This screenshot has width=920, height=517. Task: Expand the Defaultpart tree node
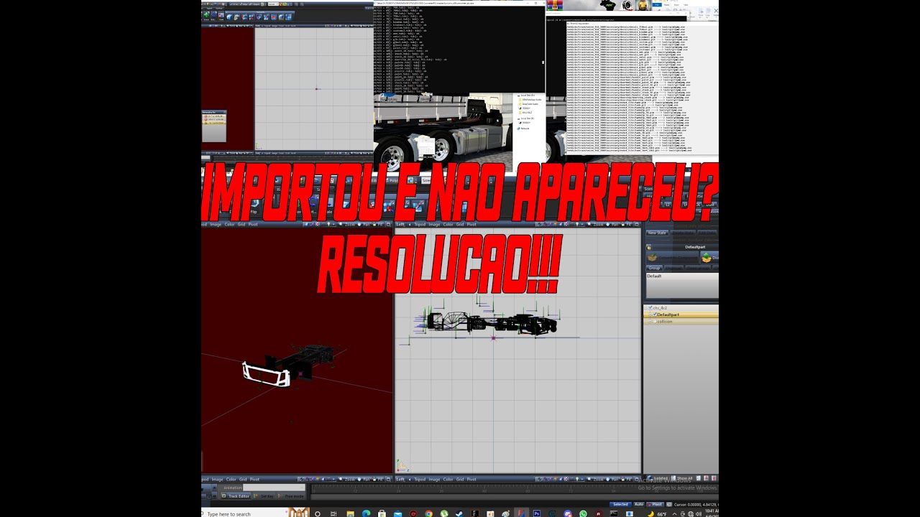coord(650,315)
